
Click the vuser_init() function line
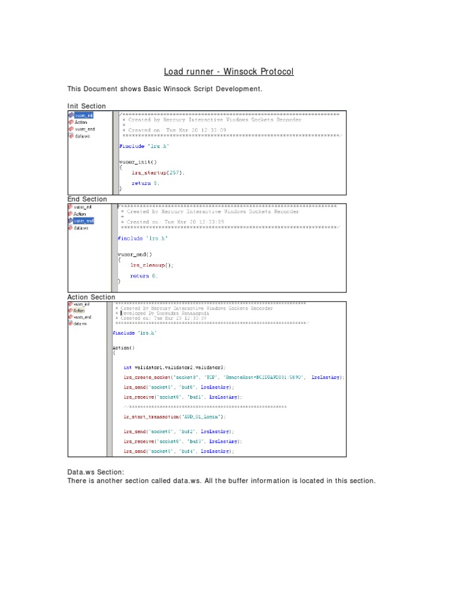tap(138, 162)
